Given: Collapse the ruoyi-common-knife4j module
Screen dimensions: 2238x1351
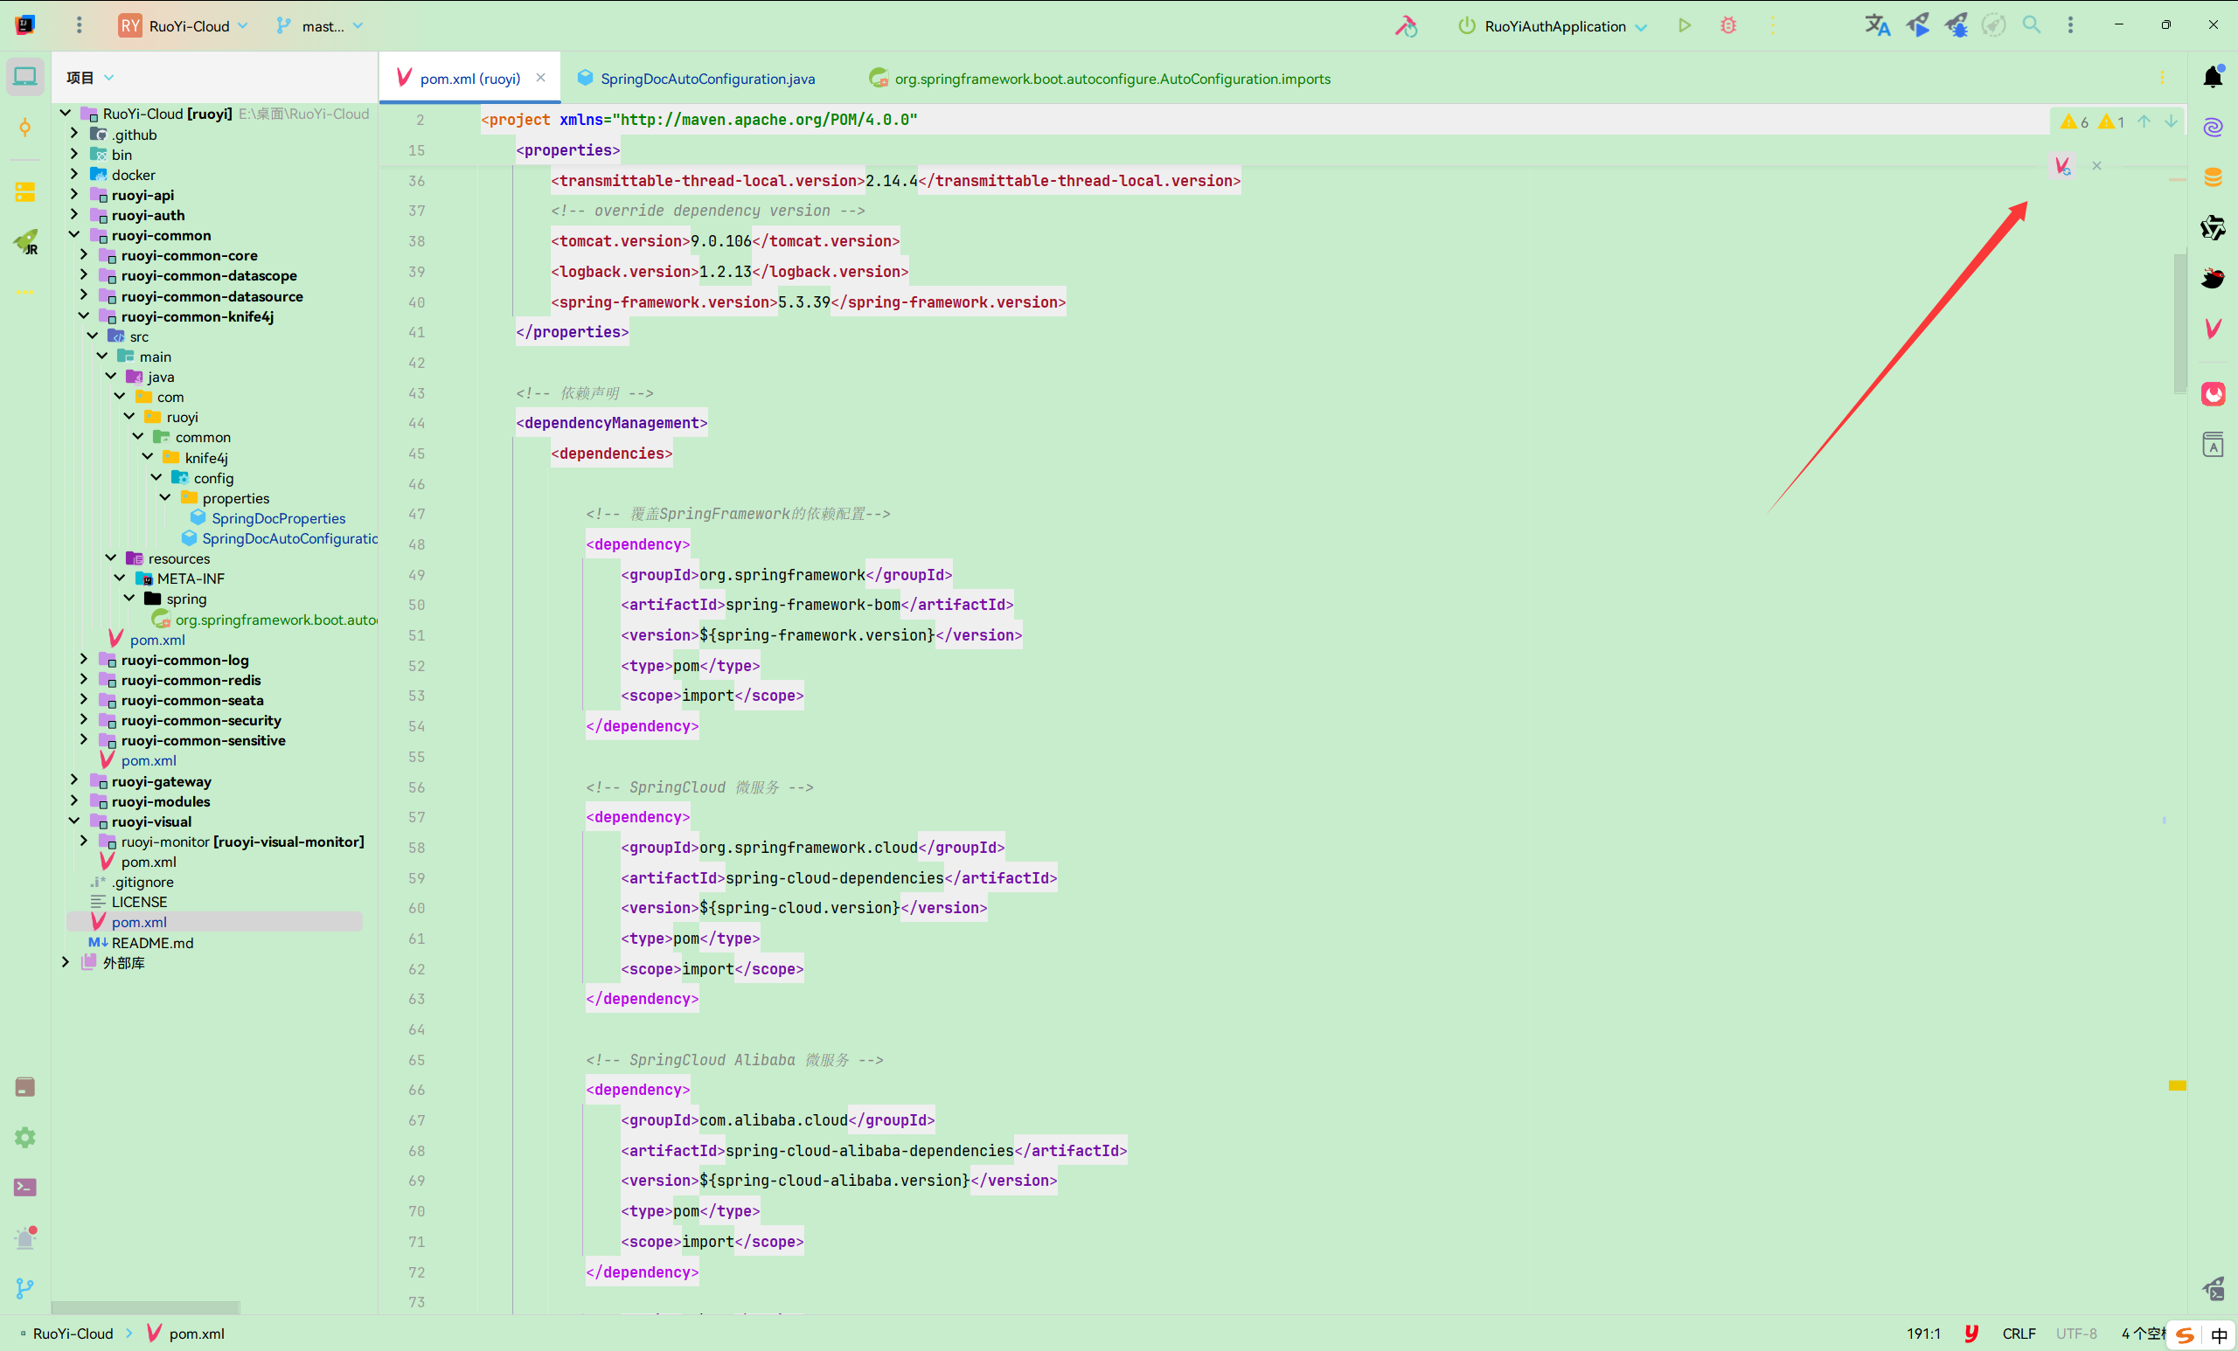Looking at the screenshot, I should click(83, 316).
